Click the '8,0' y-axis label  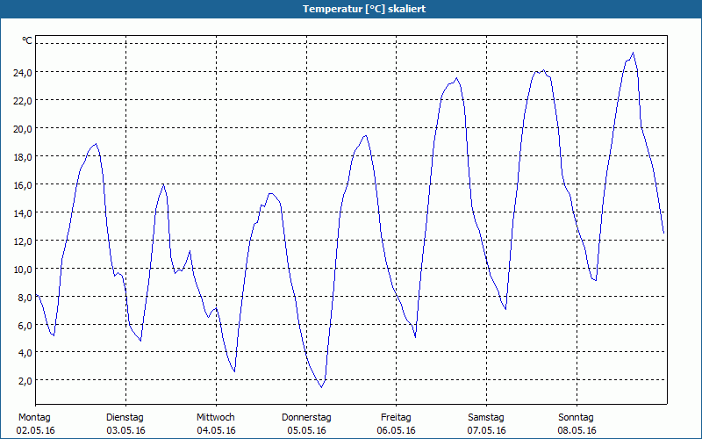point(25,297)
